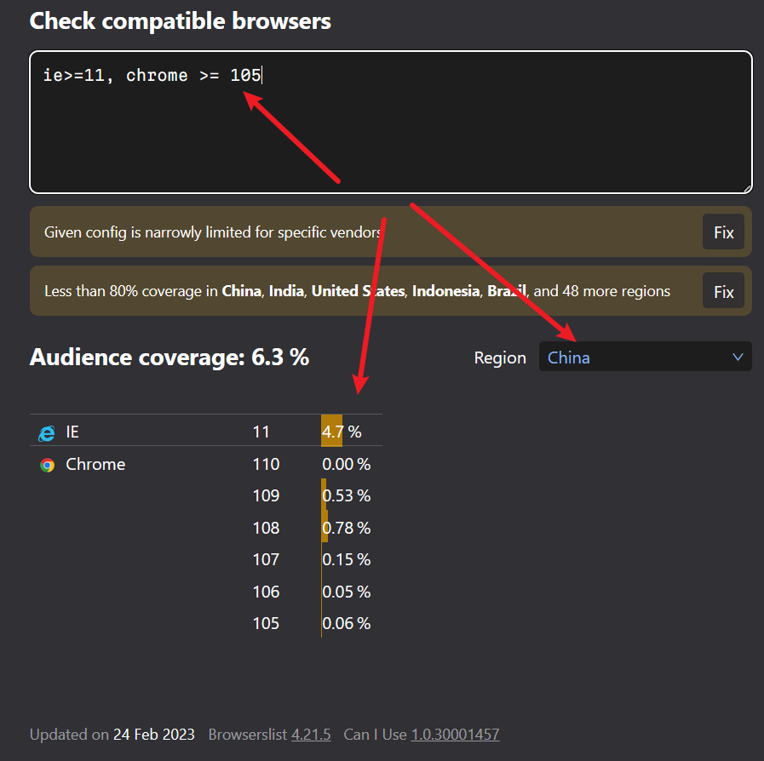Fix the less than 80% coverage warning
Screen dimensions: 764x761
[x=723, y=291]
